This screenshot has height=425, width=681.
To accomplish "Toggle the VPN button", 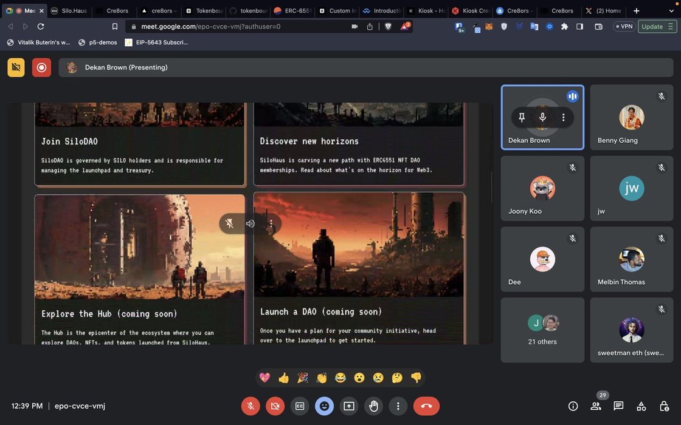I will point(624,27).
